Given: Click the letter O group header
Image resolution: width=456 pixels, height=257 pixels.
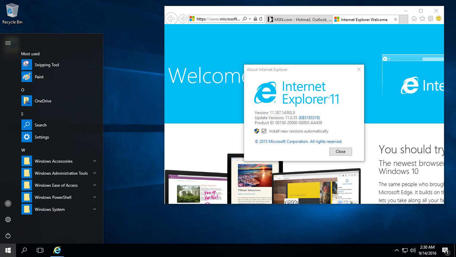Looking at the screenshot, I should click(23, 90).
